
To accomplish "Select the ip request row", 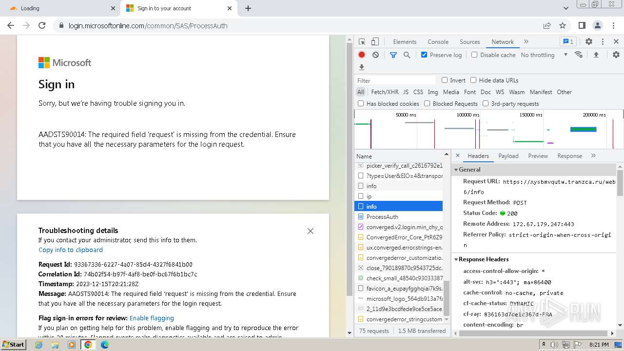I will pos(399,196).
